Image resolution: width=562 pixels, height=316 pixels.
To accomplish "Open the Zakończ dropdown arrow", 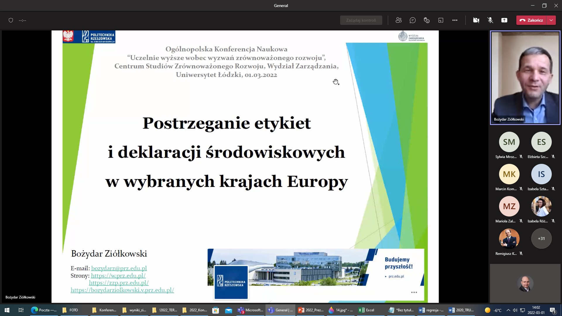I will pos(551,20).
